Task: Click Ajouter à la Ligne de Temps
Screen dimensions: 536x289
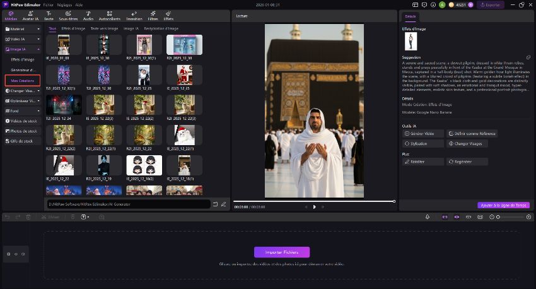Action: tap(504, 205)
